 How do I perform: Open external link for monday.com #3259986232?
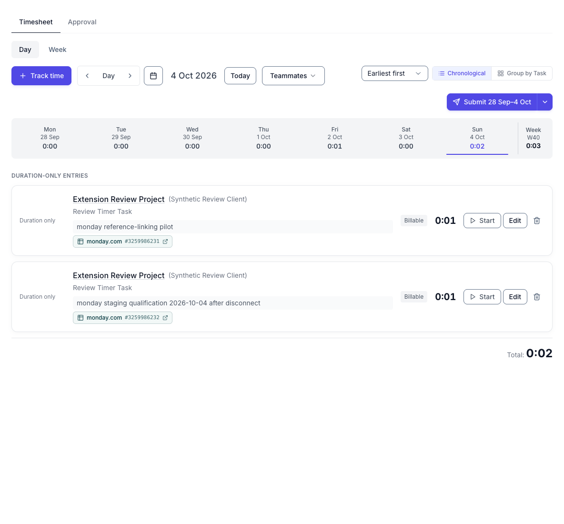point(165,318)
